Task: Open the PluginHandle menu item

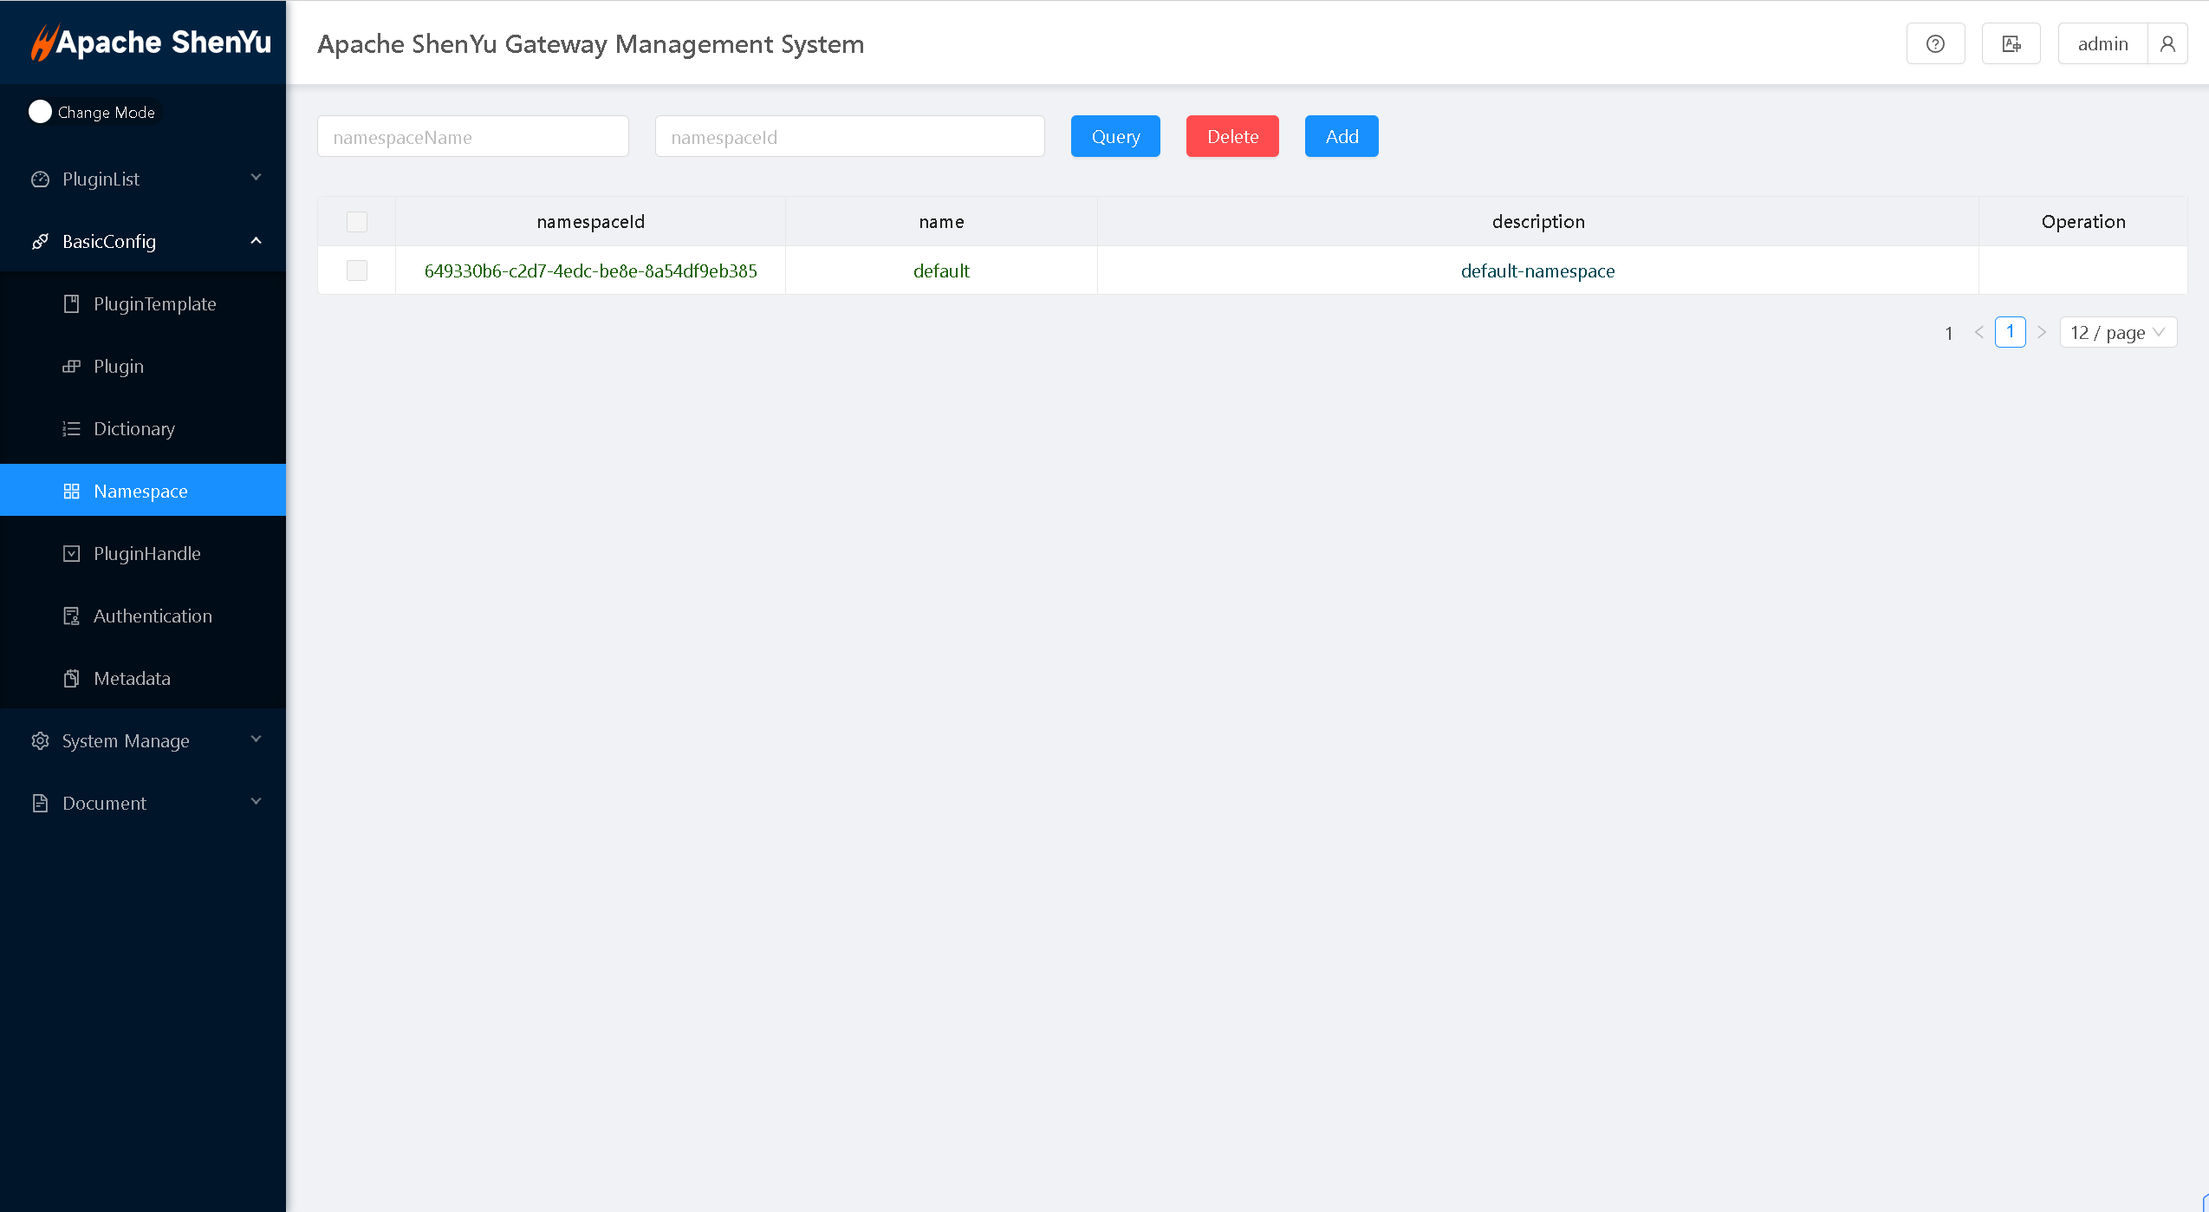Action: point(146,554)
